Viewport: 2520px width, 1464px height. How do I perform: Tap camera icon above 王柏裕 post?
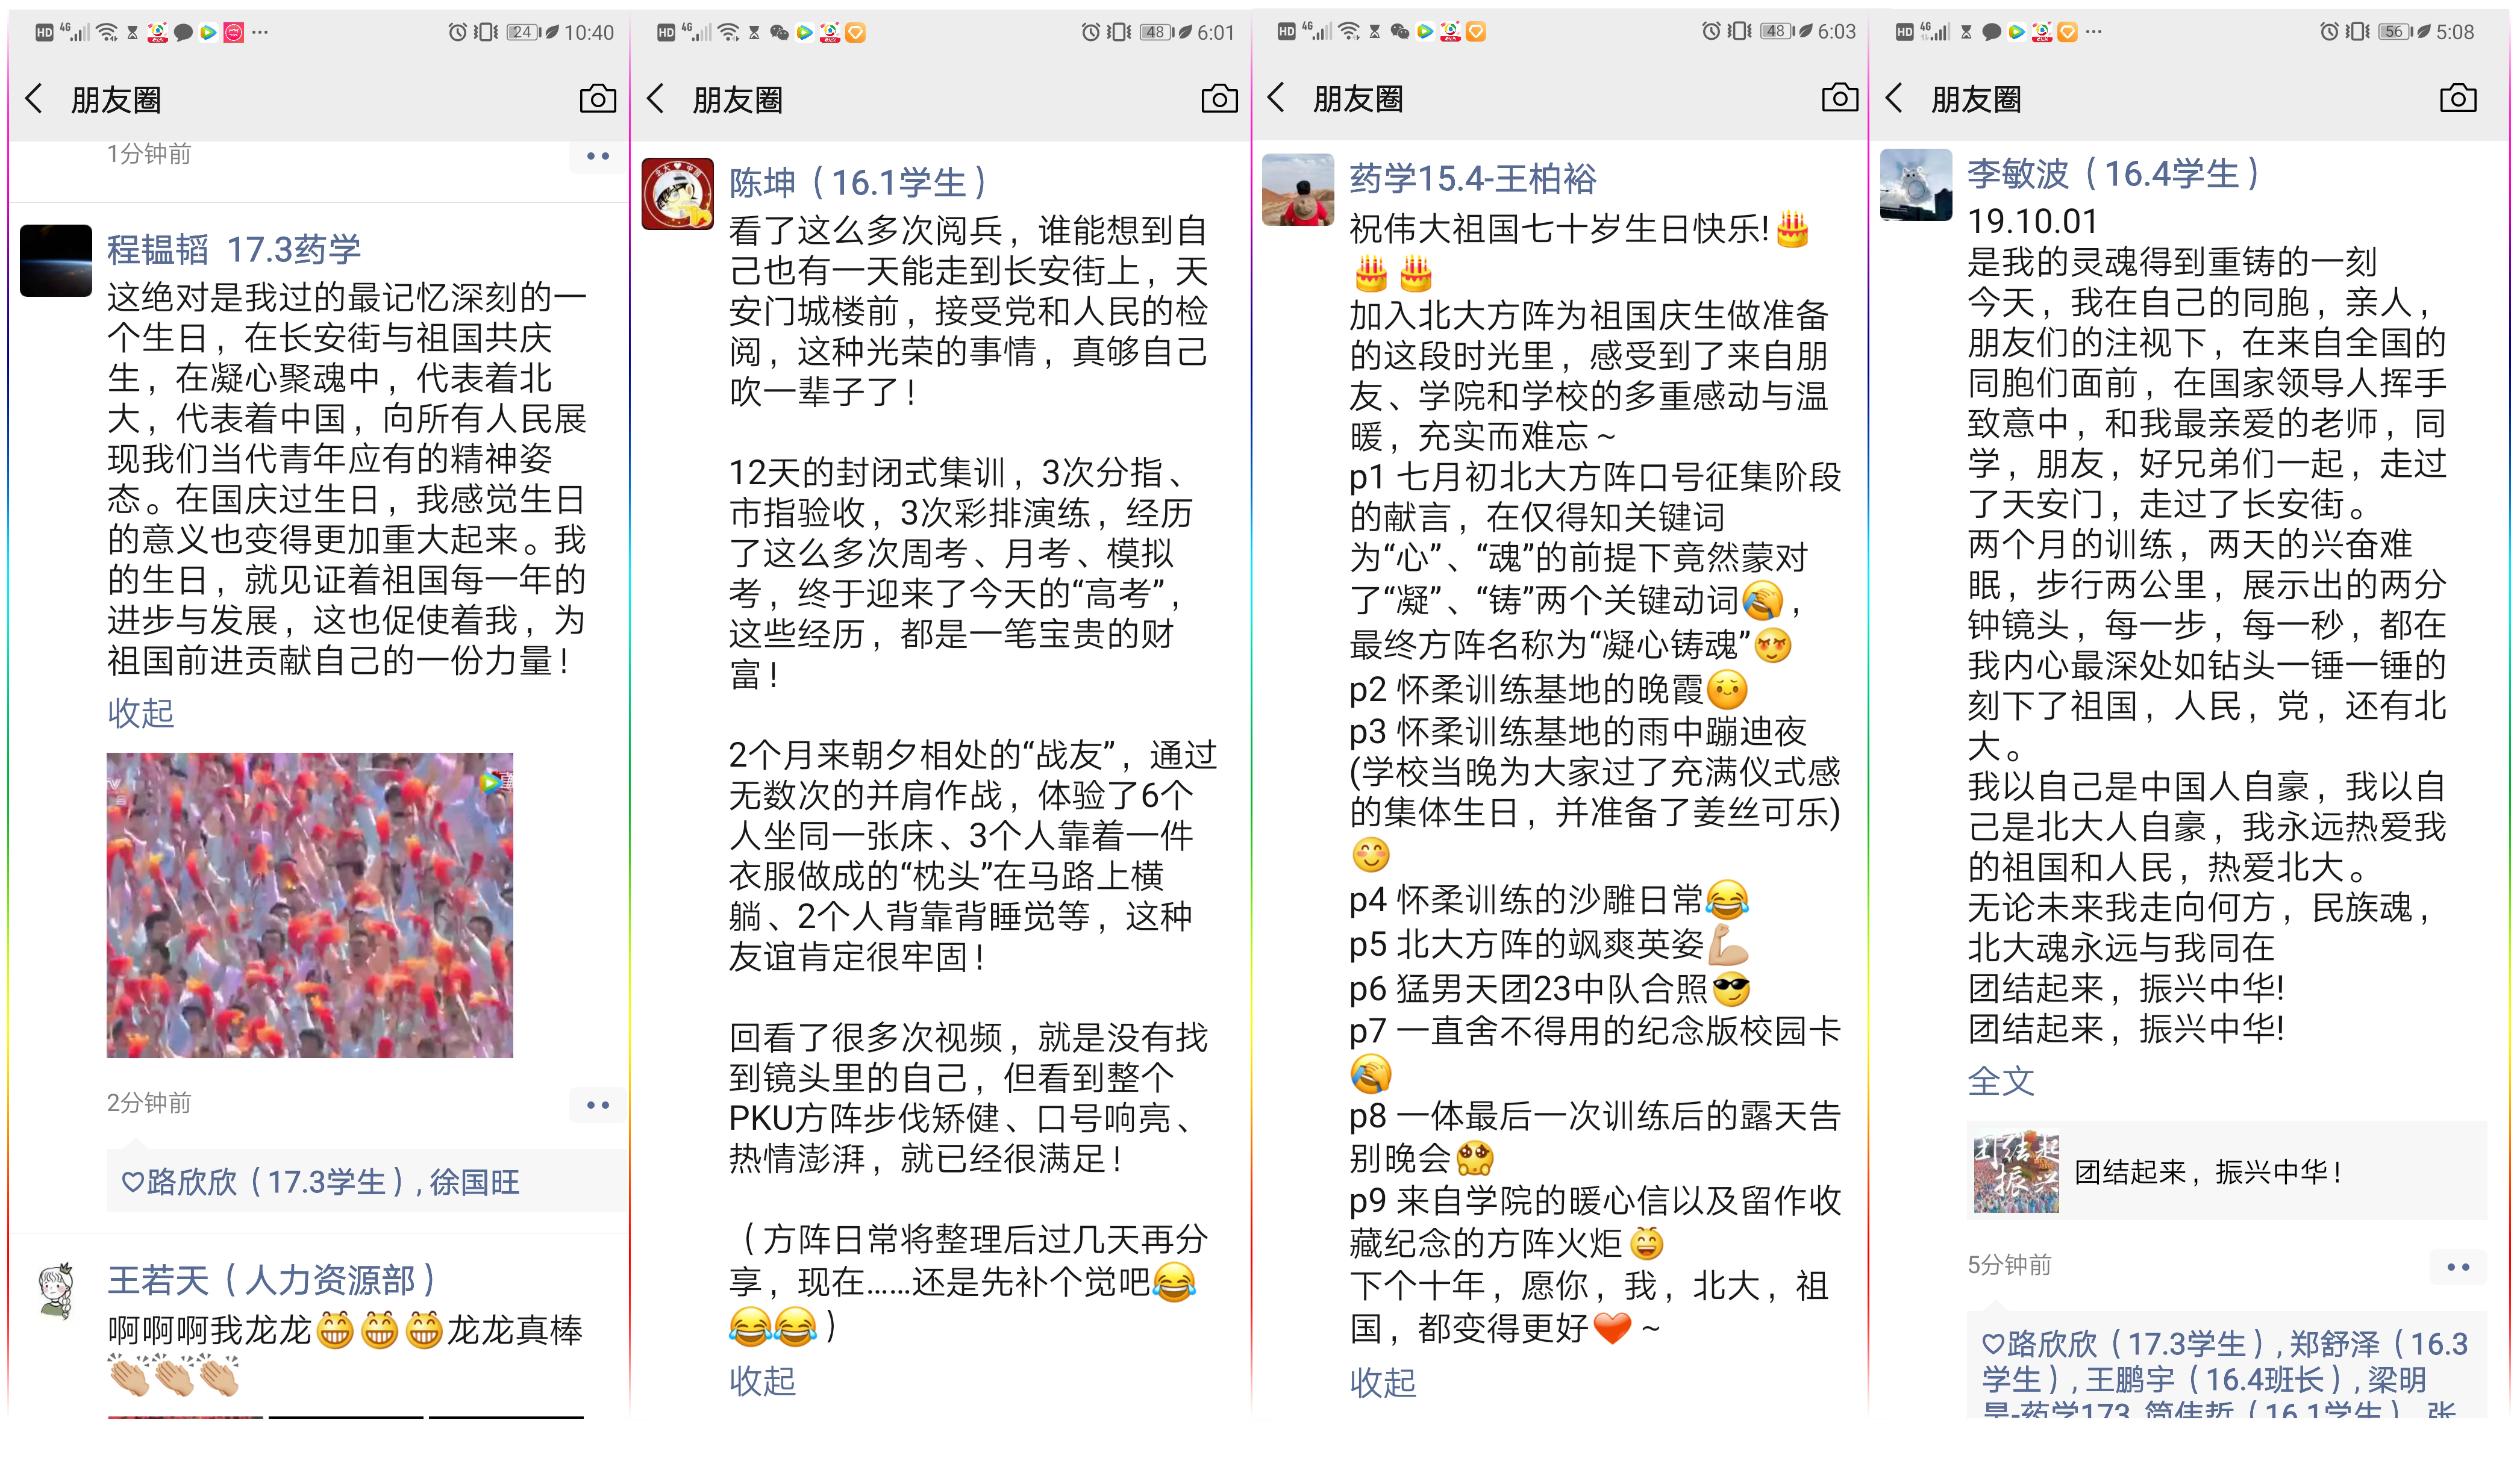click(x=1839, y=98)
